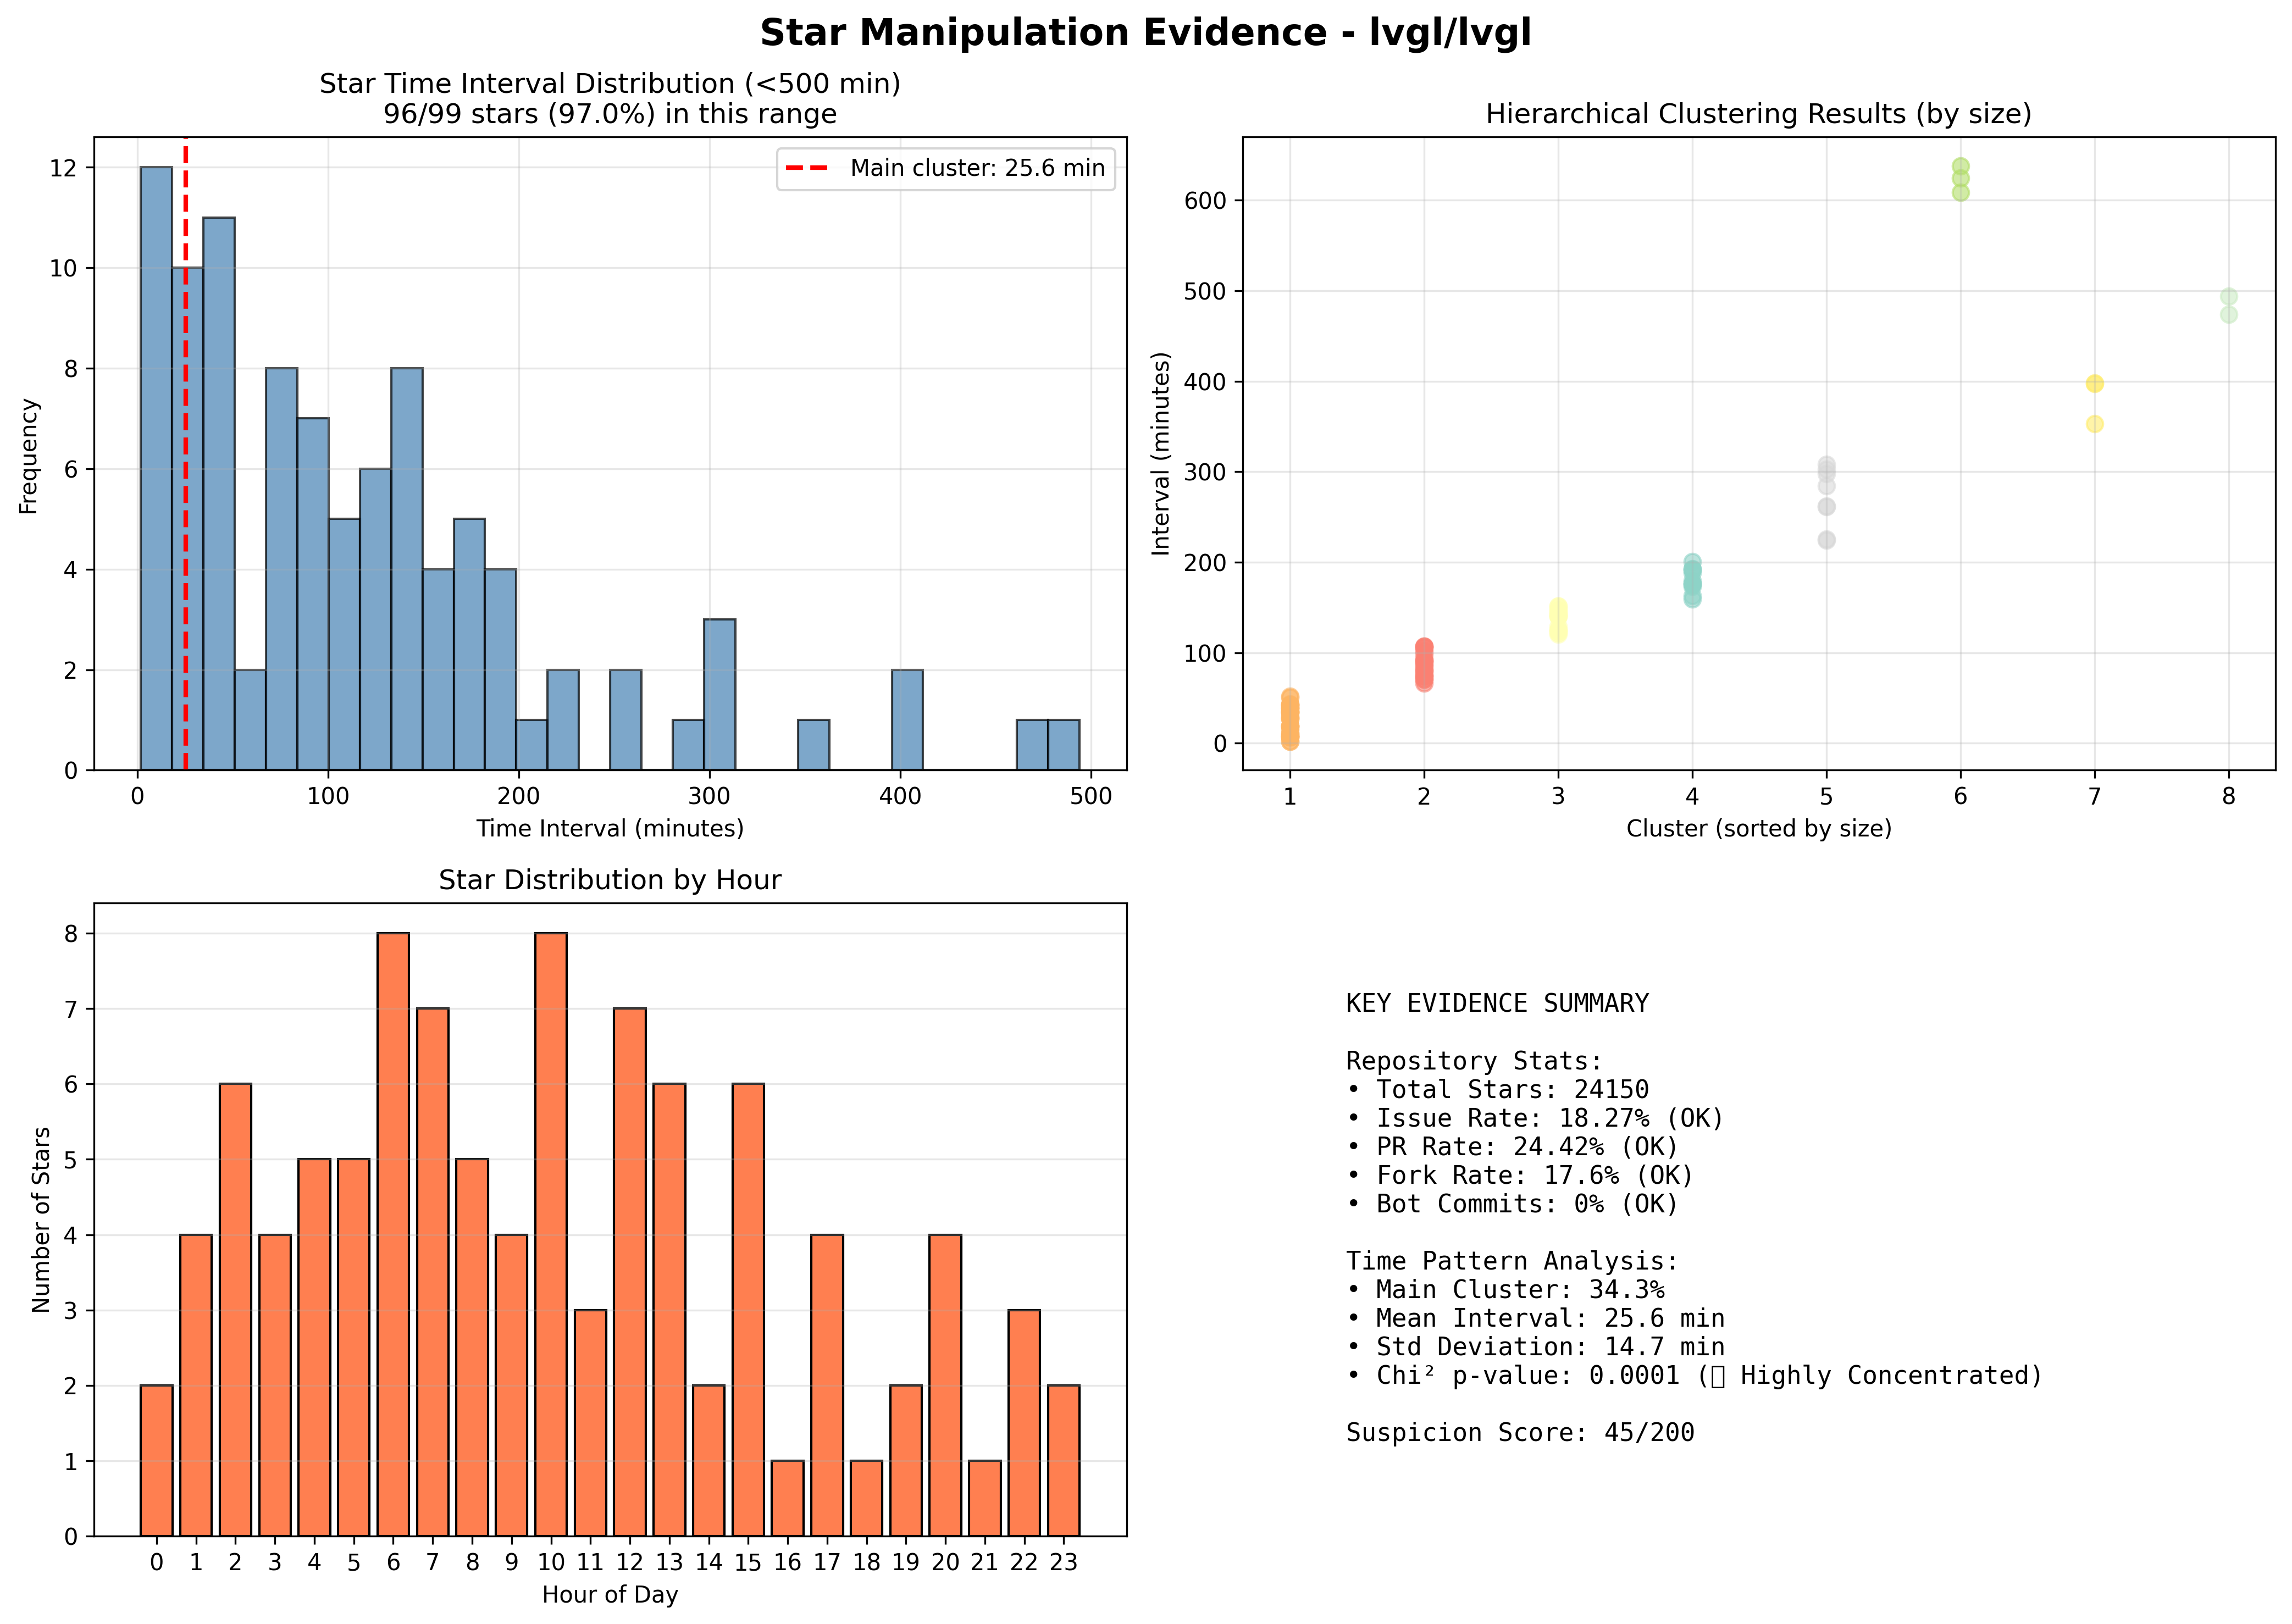Click the "Fork Rate: 17.6% (OK)" line
Screen dimensions: 2292x1624
coord(1520,1175)
